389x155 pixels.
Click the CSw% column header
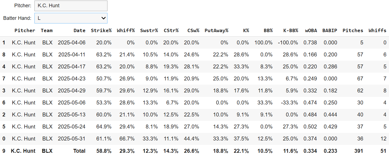[x=193, y=30]
